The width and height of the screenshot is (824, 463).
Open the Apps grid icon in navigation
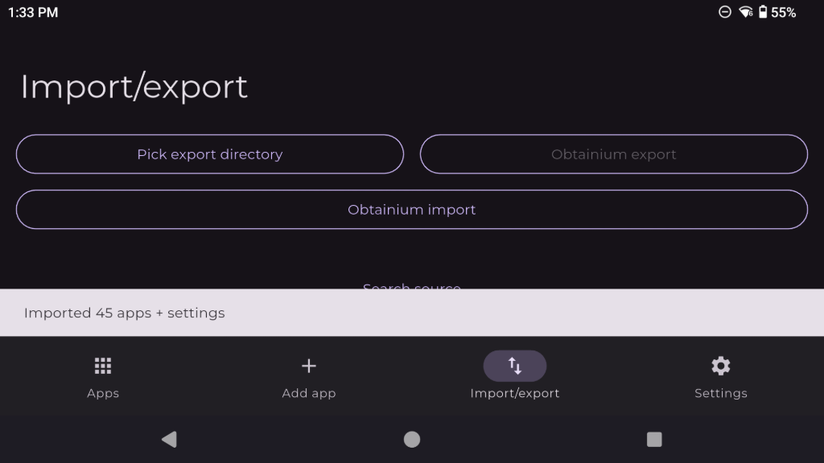pos(102,366)
